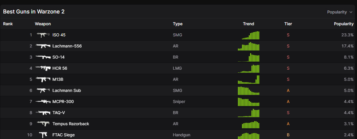357x139 pixels.
Task: Open the Tempus Razorback weapon link
Action: pos(70,124)
